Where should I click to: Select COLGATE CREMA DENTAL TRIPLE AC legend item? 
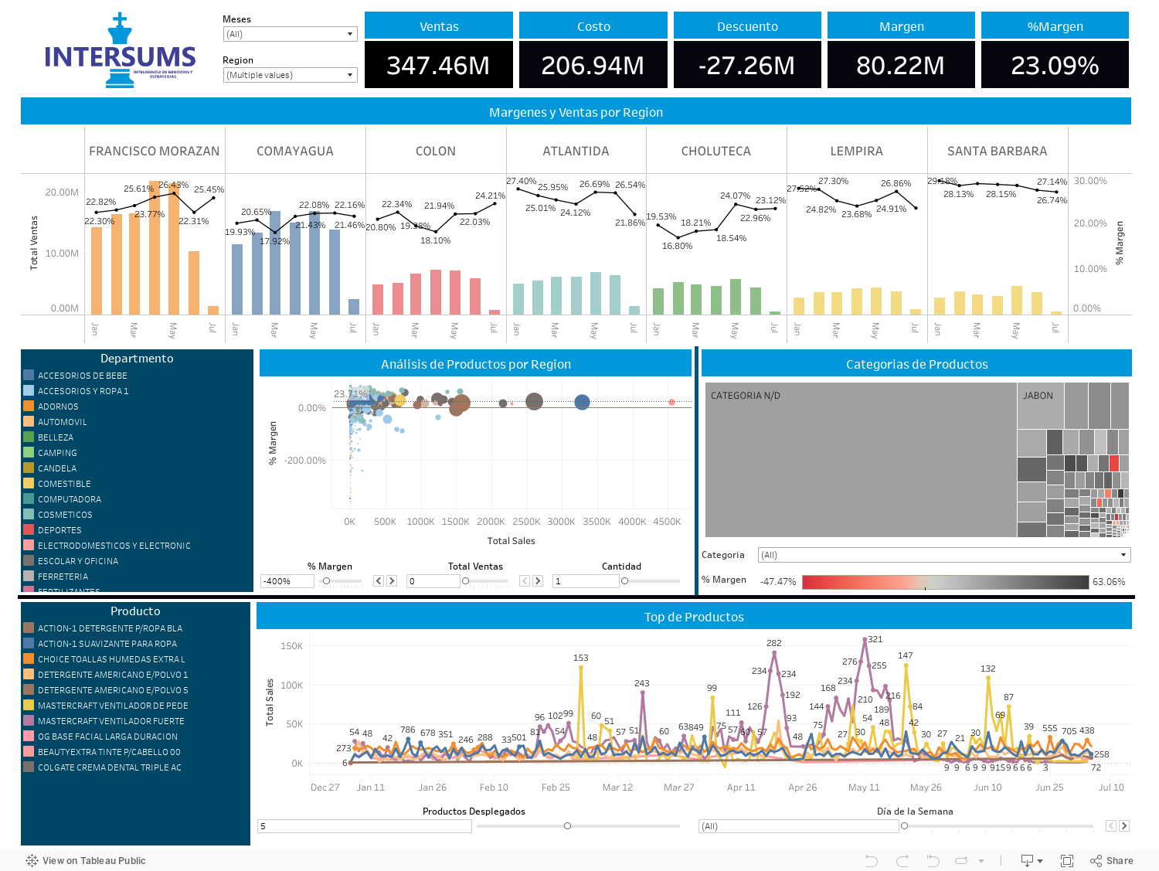[x=110, y=767]
